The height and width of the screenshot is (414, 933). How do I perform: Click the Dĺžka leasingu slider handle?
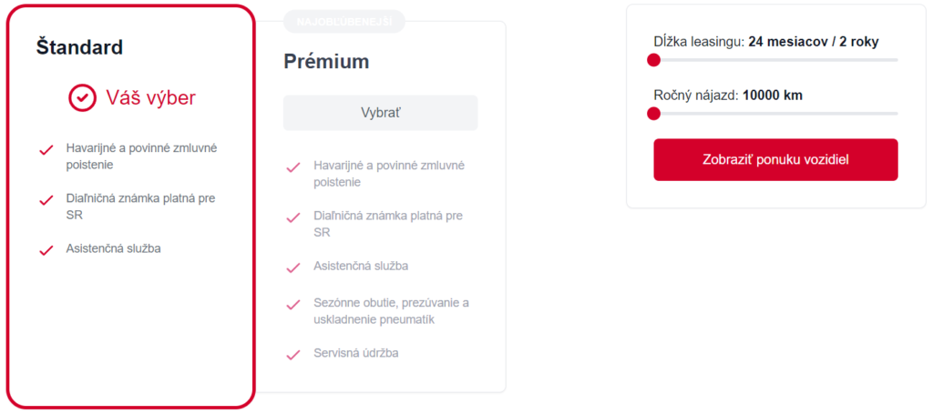coord(653,60)
